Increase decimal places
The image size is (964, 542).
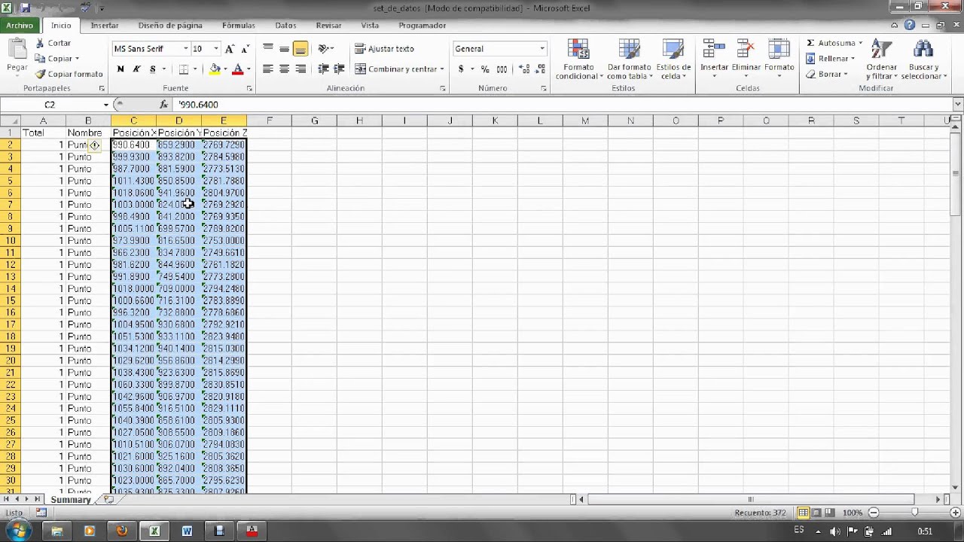tap(523, 69)
